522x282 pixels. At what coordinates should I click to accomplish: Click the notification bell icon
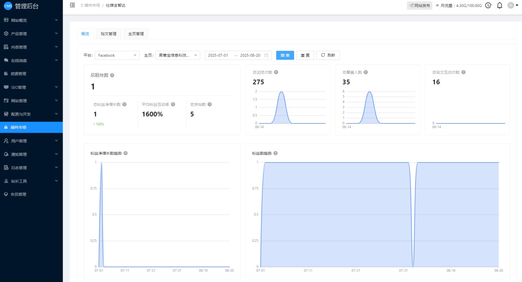[x=499, y=6]
